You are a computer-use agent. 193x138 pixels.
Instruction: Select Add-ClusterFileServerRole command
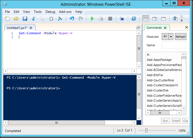pyautogui.click(x=164, y=96)
